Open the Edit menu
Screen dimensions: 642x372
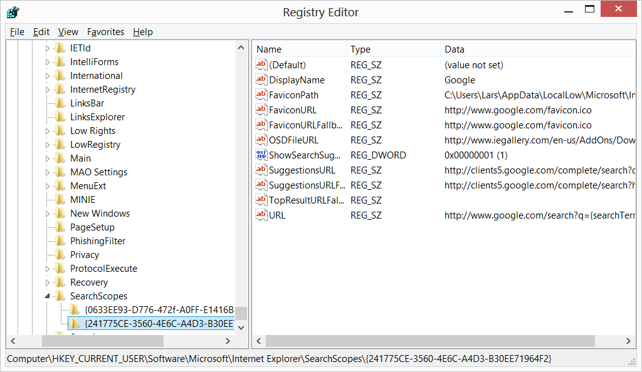[41, 31]
